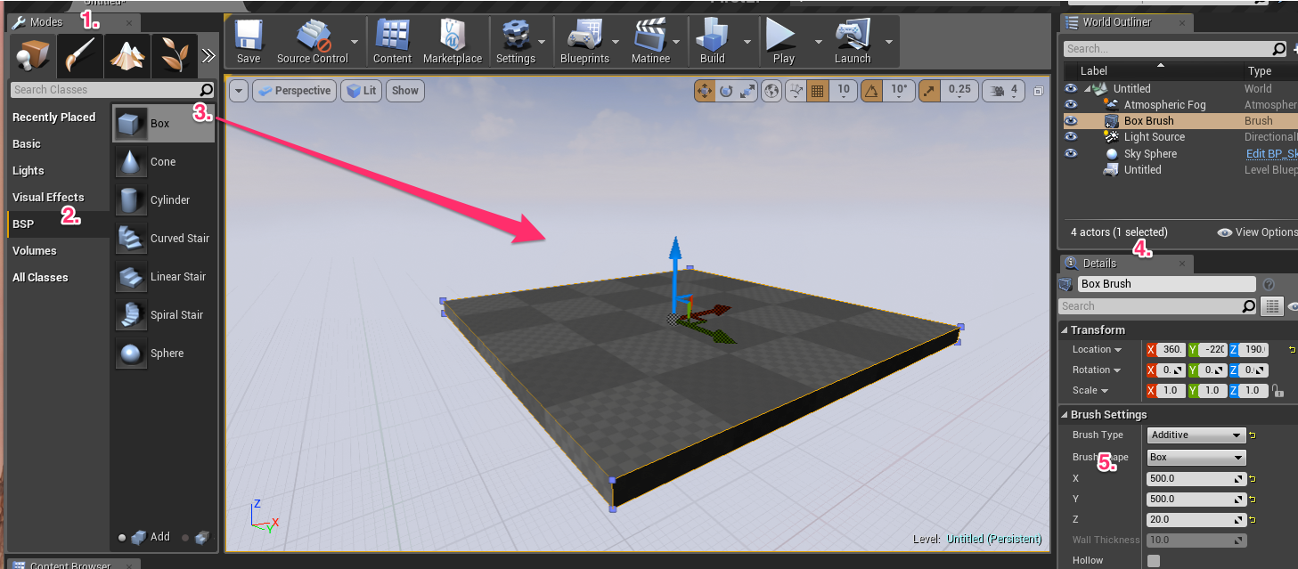This screenshot has height=569, width=1298.
Task: Select the Volumes category
Action: [35, 251]
